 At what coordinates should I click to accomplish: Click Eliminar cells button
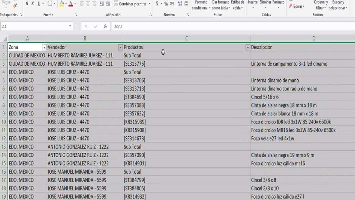coord(265,4)
